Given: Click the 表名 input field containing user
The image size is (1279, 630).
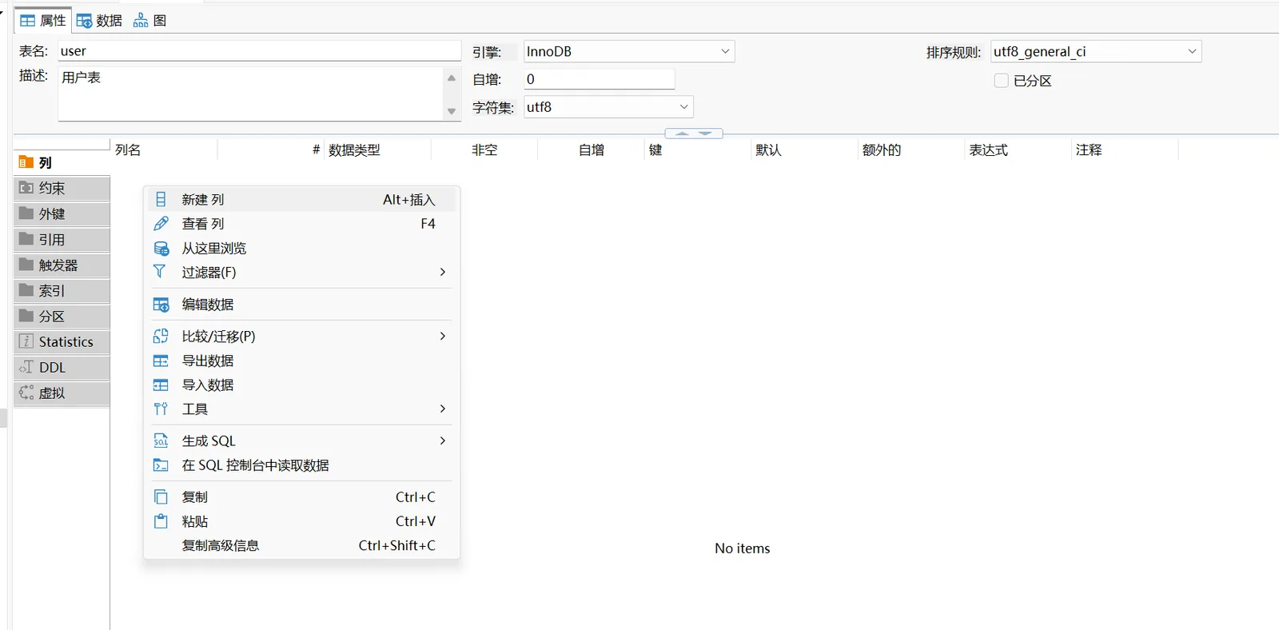Looking at the screenshot, I should [x=260, y=51].
